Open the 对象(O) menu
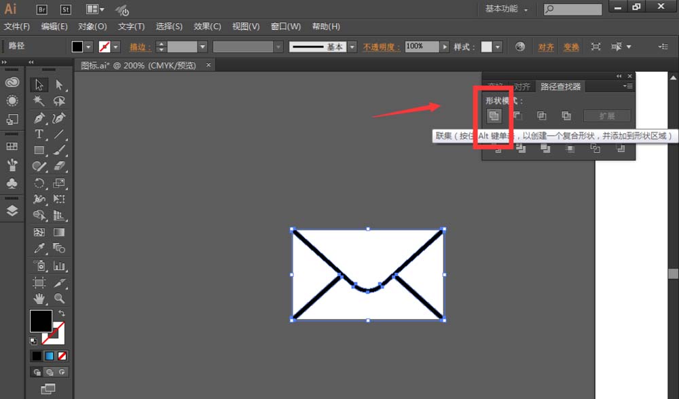Image resolution: width=679 pixels, height=399 pixels. [x=92, y=26]
